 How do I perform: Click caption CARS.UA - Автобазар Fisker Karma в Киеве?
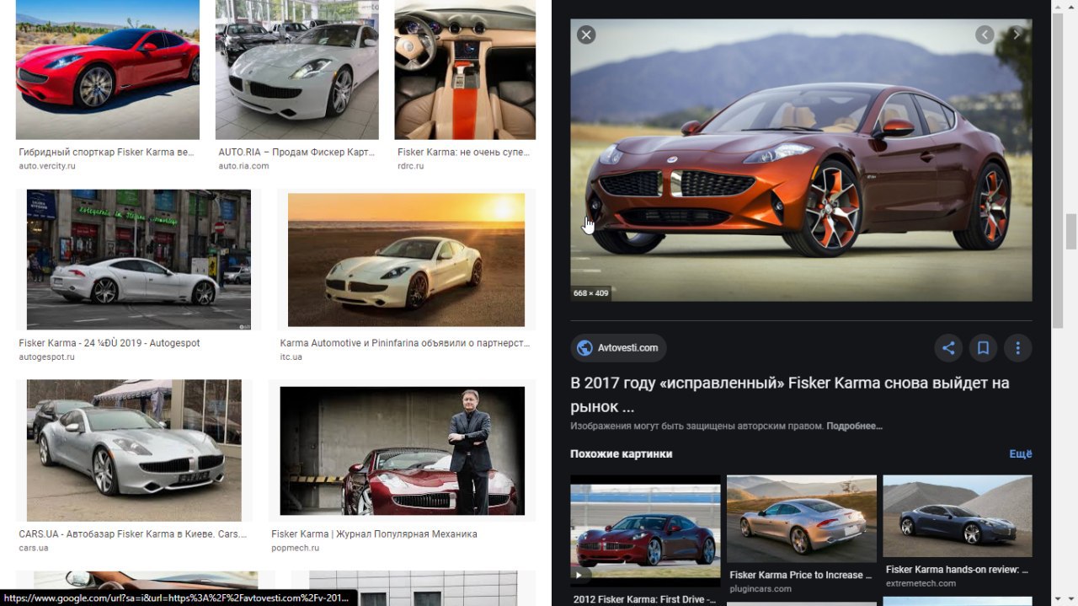132,534
